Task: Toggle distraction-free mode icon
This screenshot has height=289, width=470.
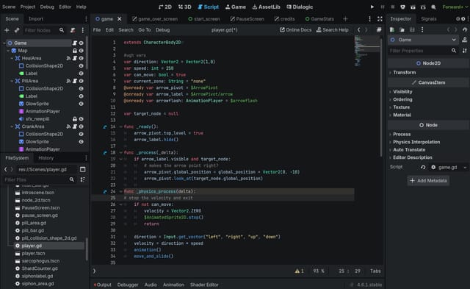Action: click(x=380, y=19)
